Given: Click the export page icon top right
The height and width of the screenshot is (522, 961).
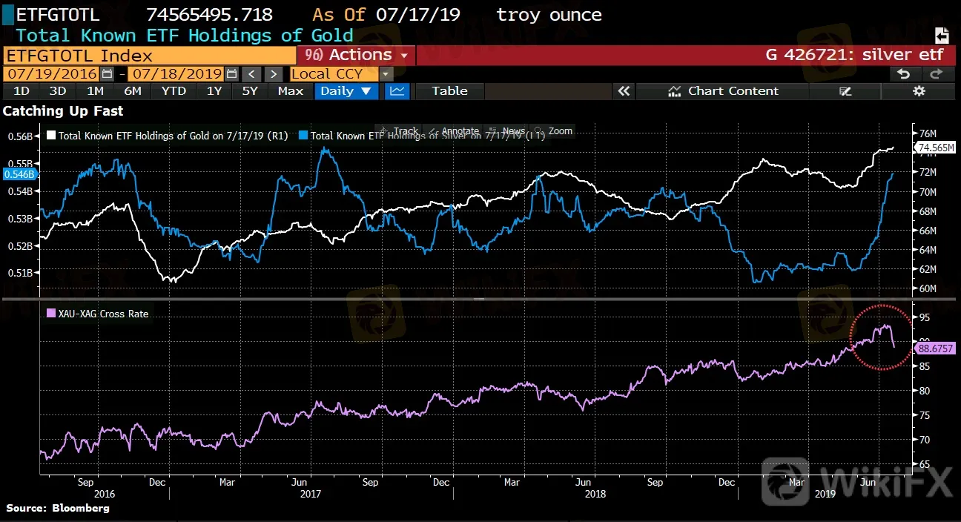Looking at the screenshot, I should tap(942, 36).
